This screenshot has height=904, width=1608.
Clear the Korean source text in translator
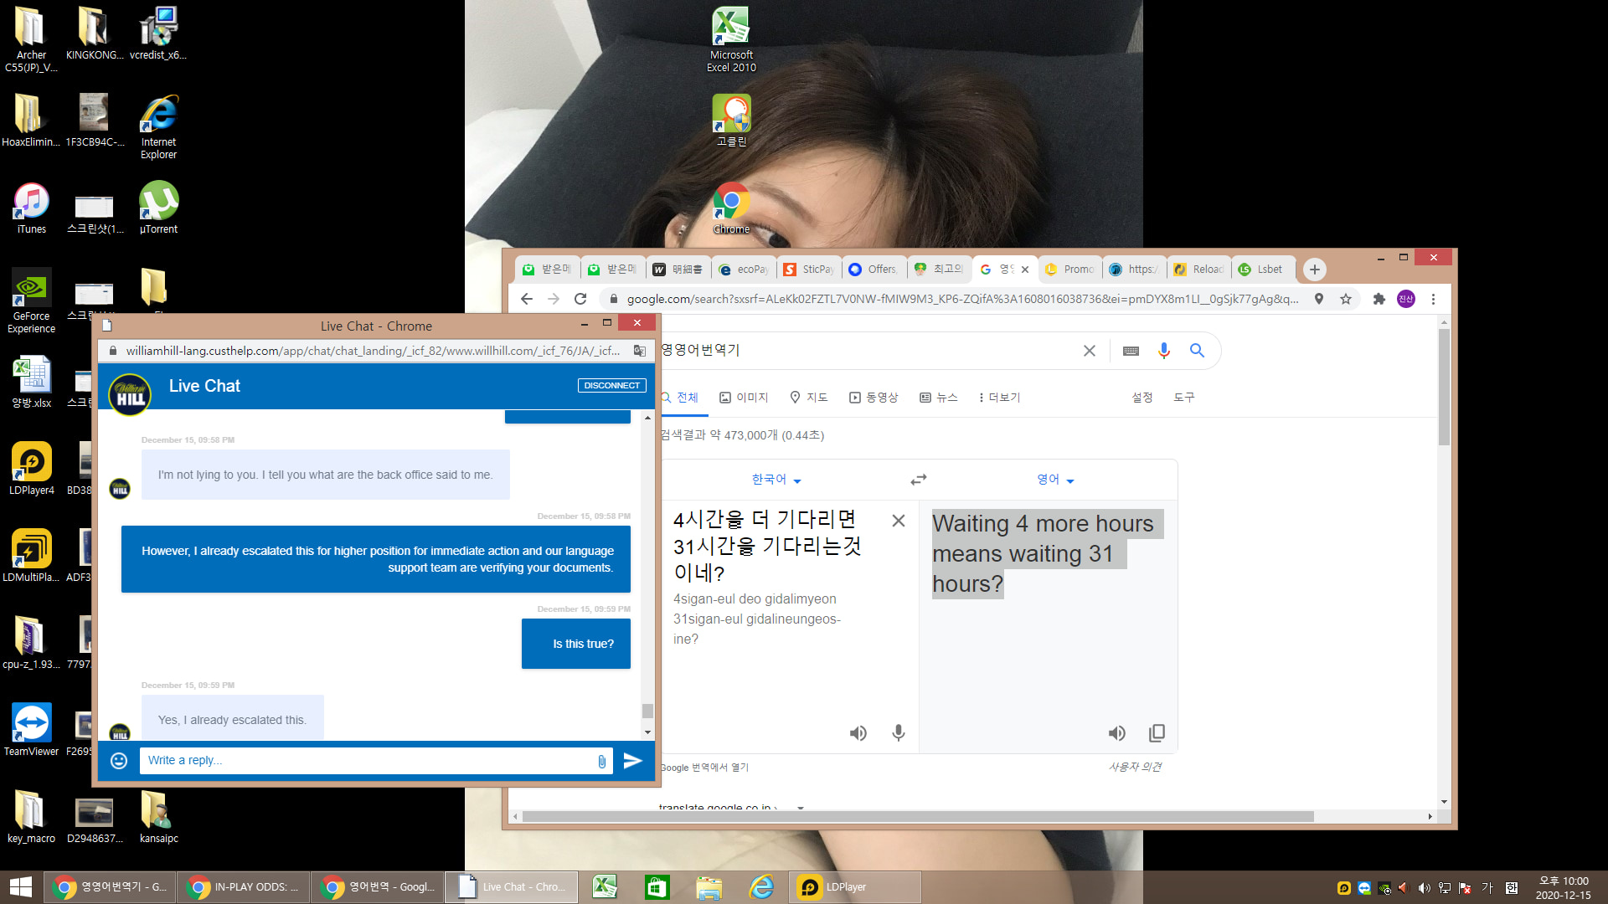899,521
